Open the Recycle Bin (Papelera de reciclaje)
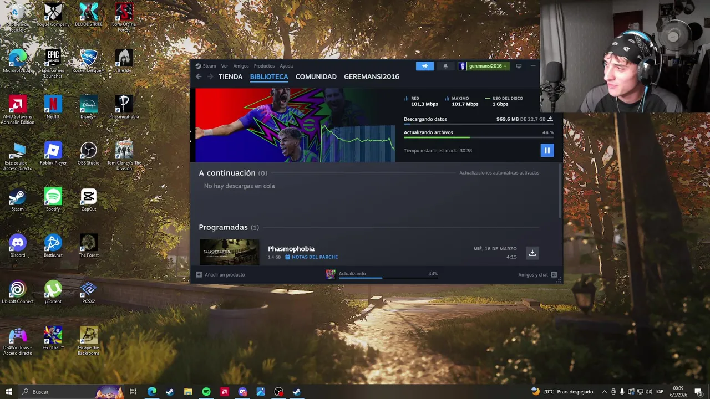This screenshot has height=399, width=710. tap(17, 17)
